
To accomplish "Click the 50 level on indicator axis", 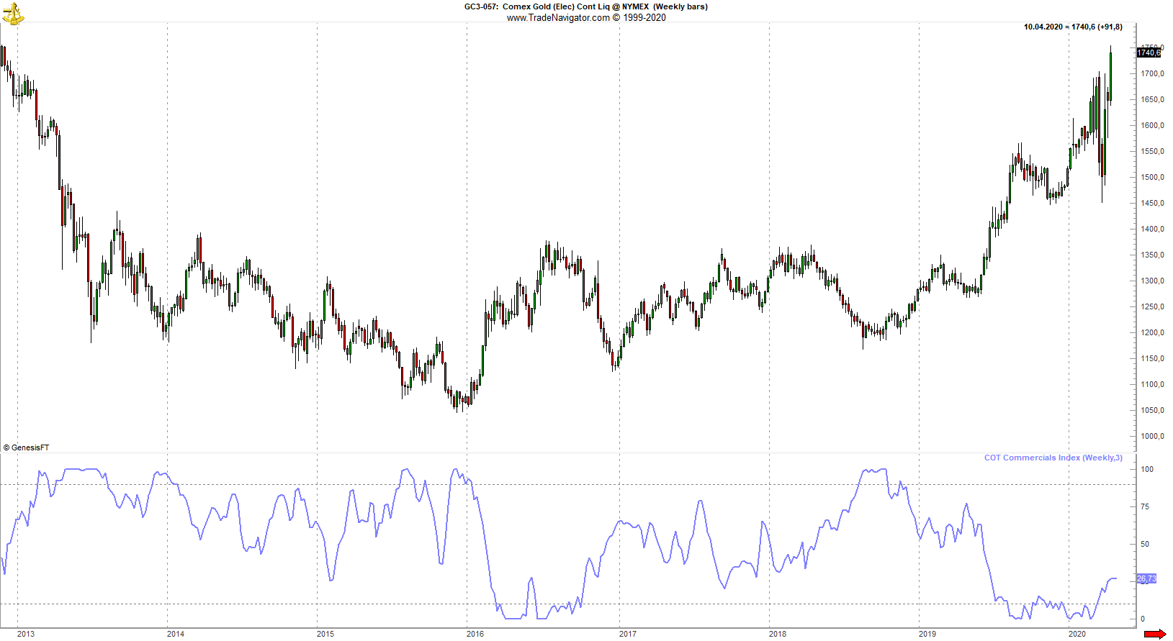I will pos(1145,544).
